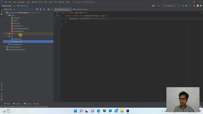Click the Run with Coverage icon
Screen dimensions: 203x114
pos(187,6)
